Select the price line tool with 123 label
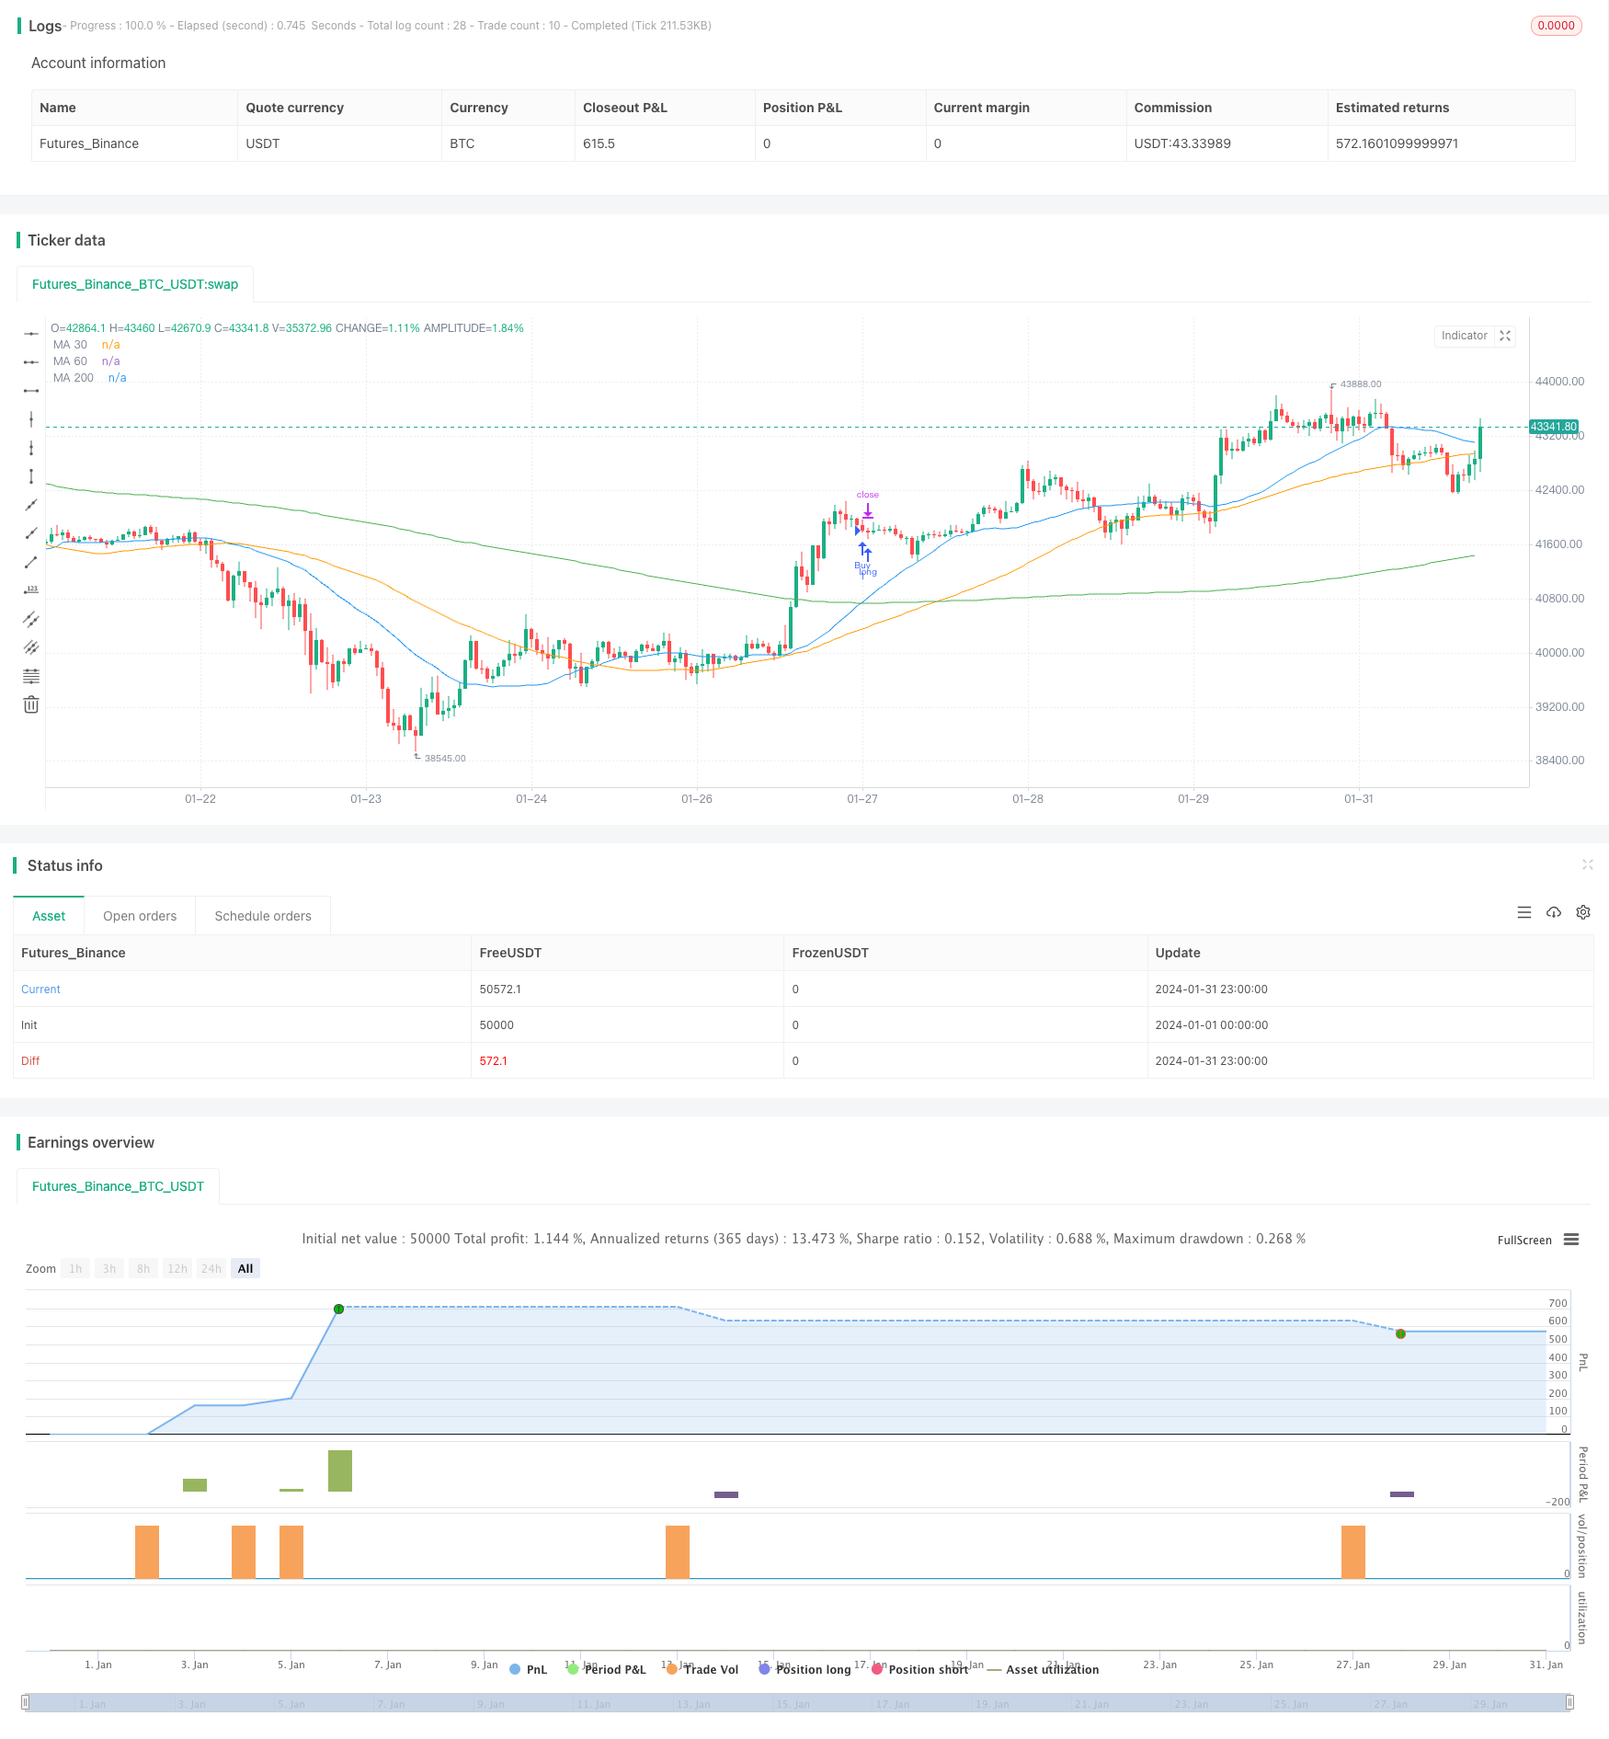Viewport: 1609px width, 1739px height. [31, 590]
